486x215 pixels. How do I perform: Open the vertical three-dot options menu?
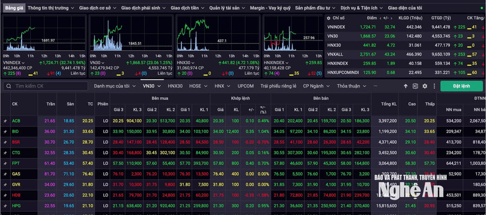(x=434, y=86)
